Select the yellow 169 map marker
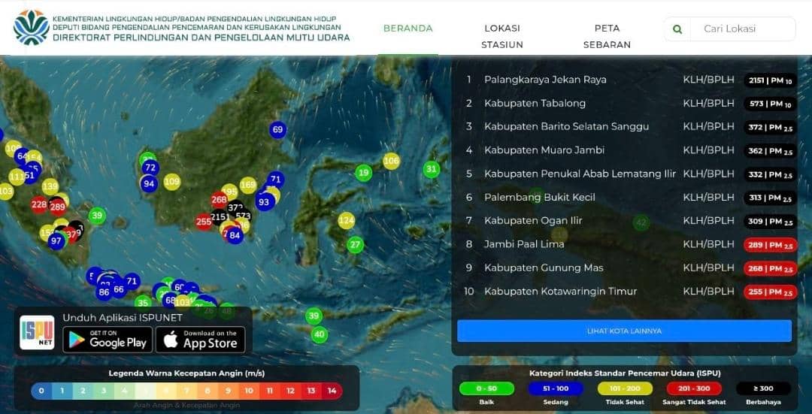 tap(248, 185)
